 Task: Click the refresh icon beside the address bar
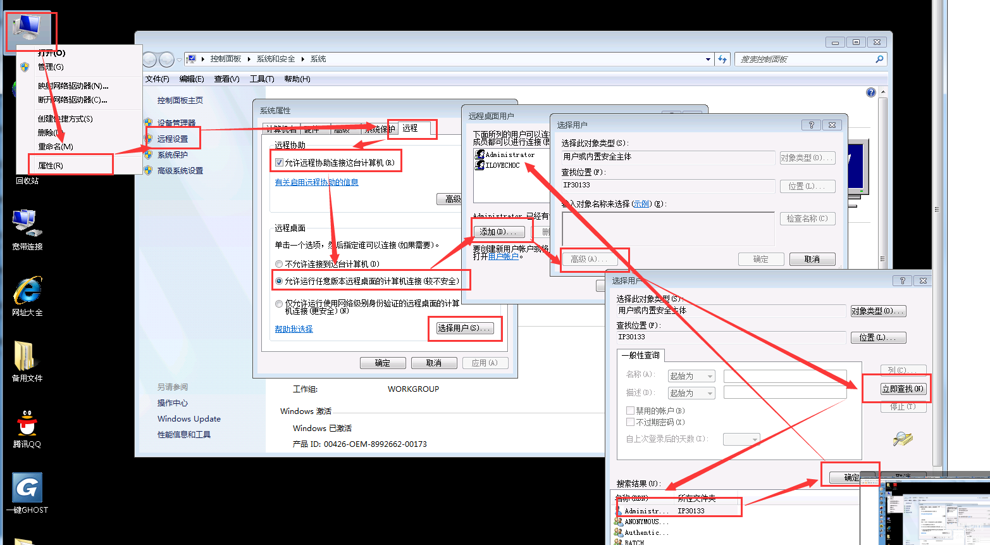[x=722, y=59]
